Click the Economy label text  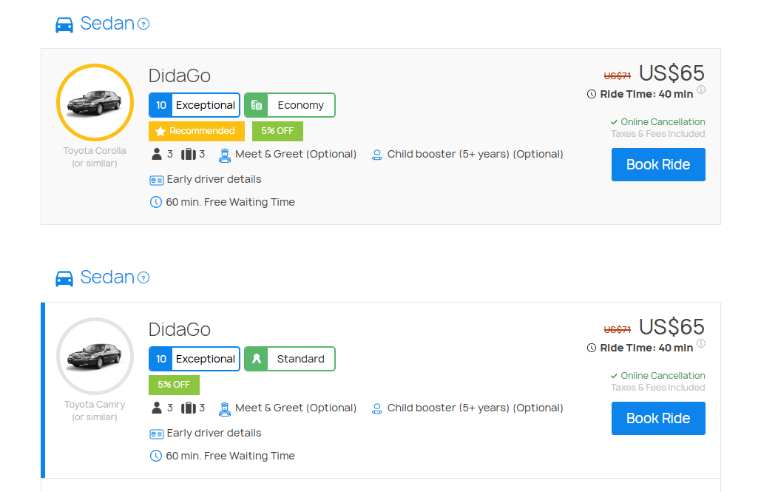pyautogui.click(x=301, y=105)
